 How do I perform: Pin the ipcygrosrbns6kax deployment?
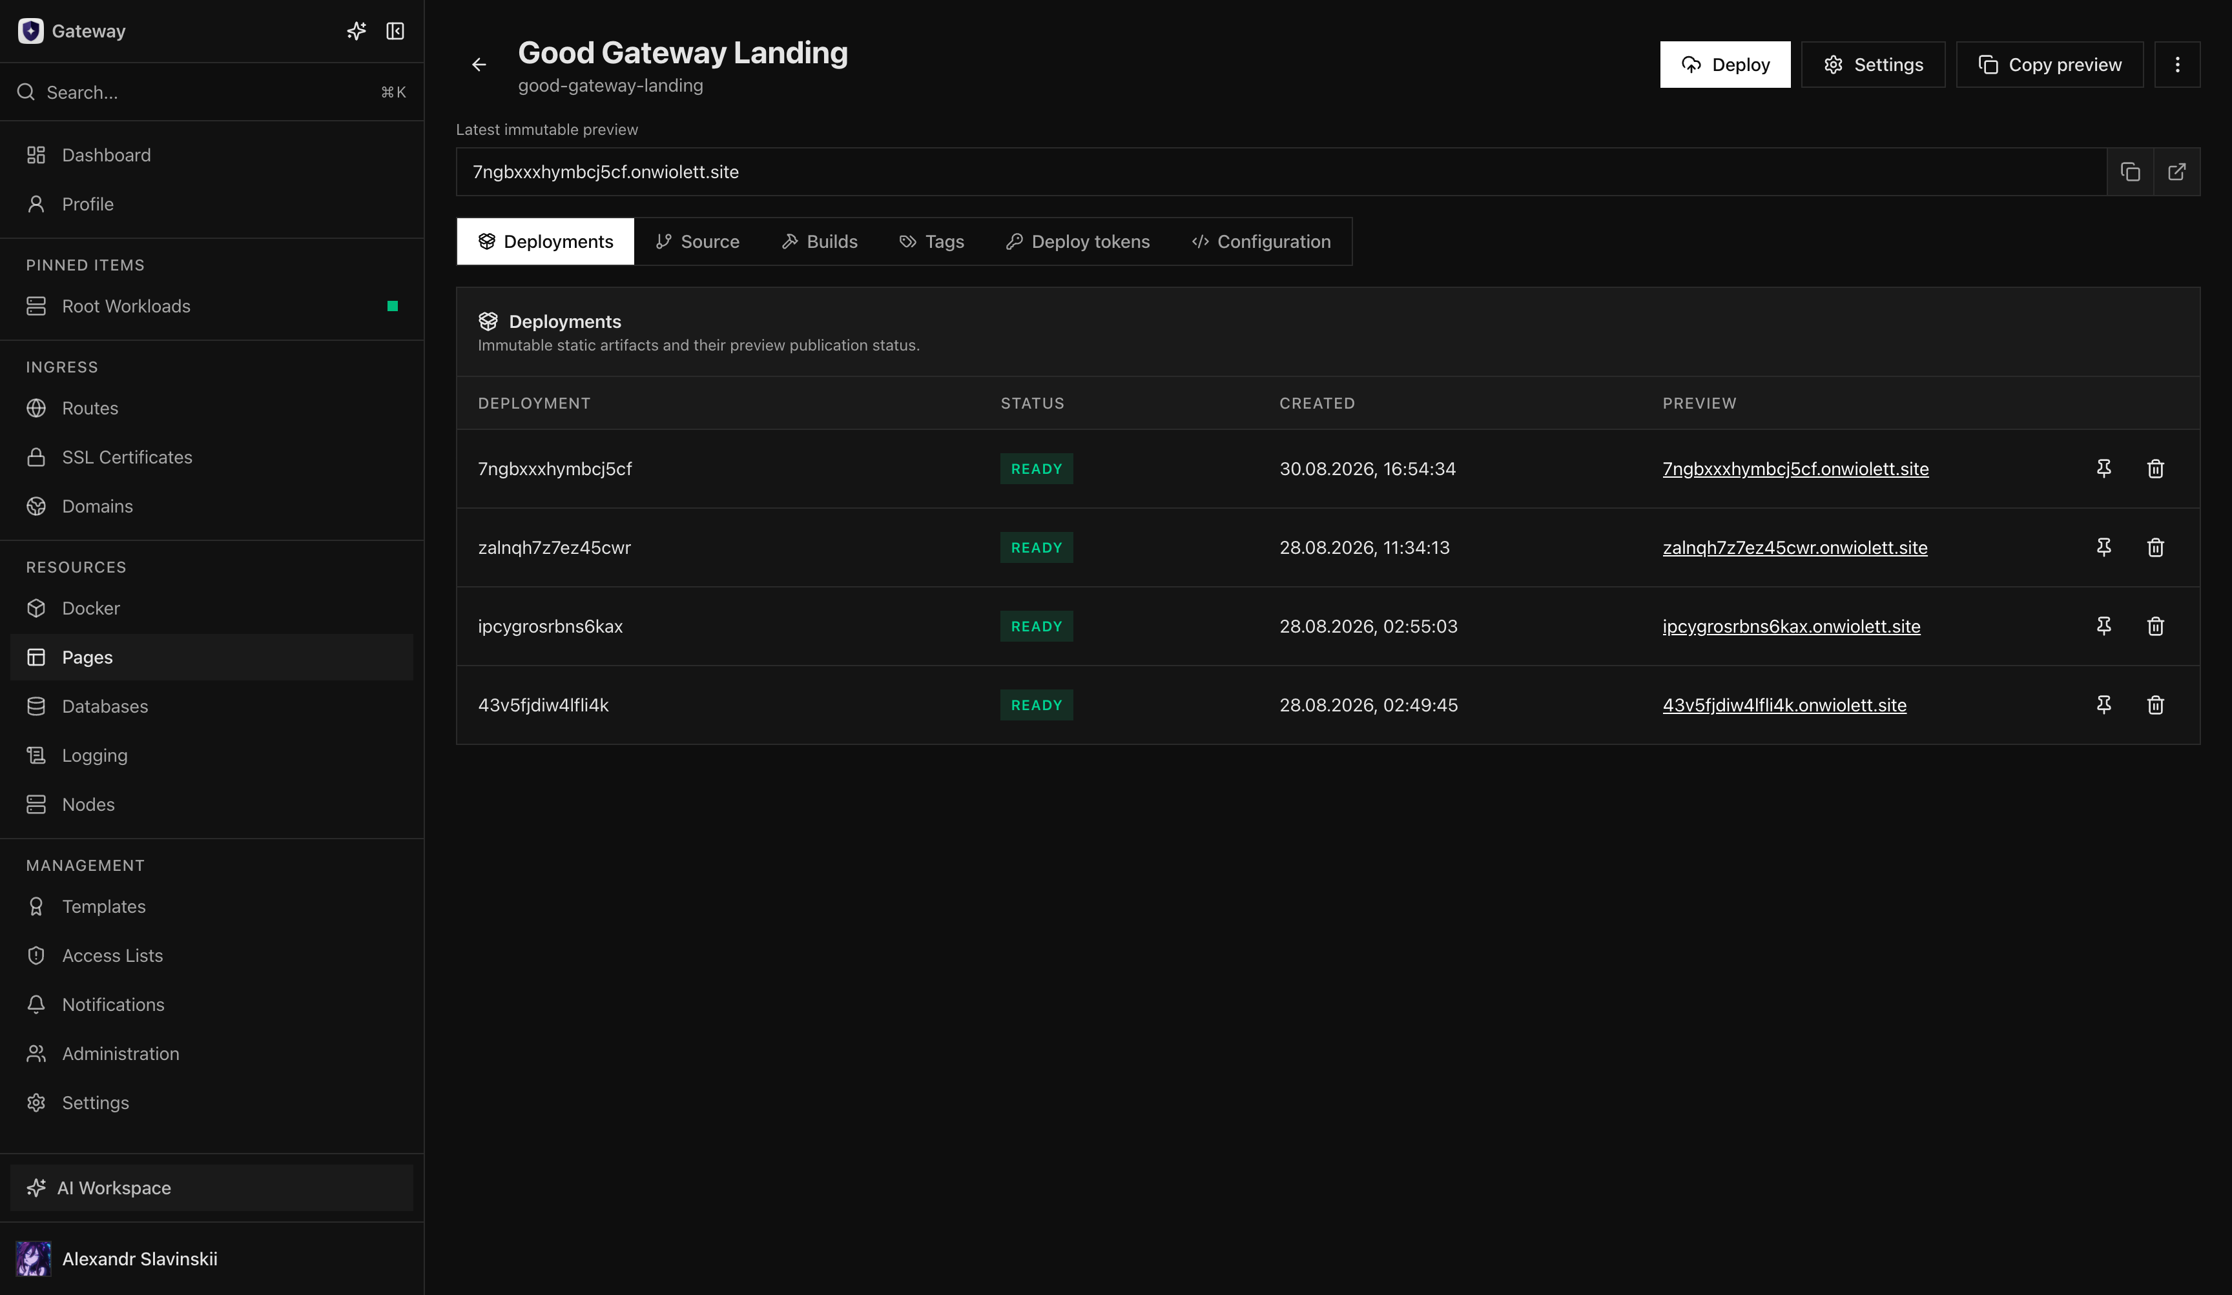pyautogui.click(x=2103, y=626)
